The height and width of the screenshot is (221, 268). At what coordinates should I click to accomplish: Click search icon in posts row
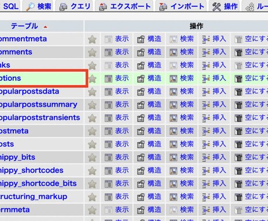tap(173, 144)
